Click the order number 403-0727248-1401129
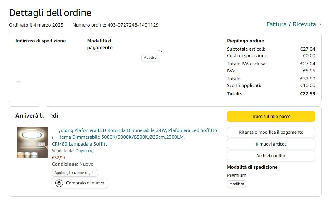 pyautogui.click(x=133, y=25)
